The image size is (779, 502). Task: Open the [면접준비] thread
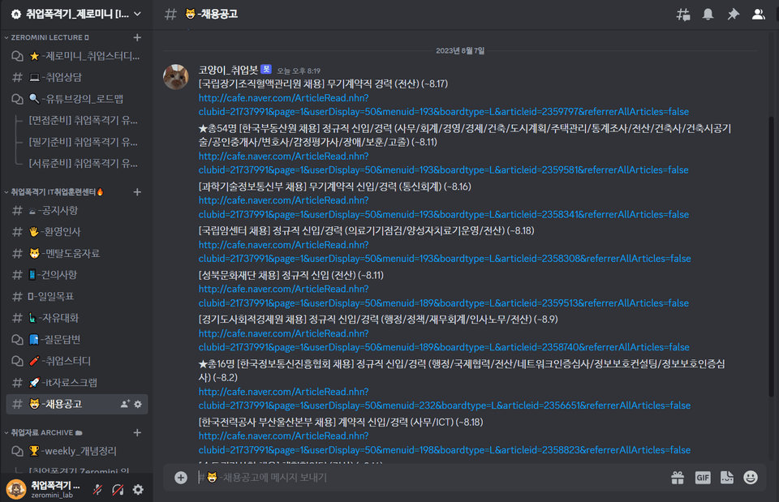[x=83, y=121]
